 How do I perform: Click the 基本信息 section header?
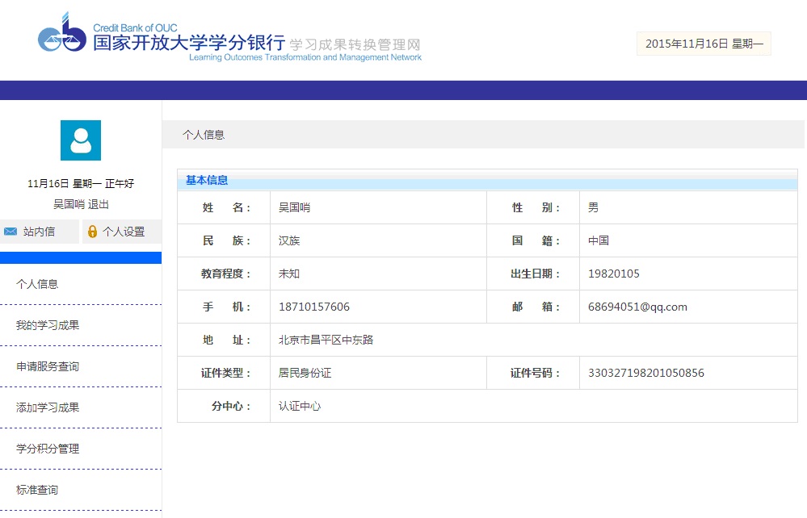tap(207, 181)
